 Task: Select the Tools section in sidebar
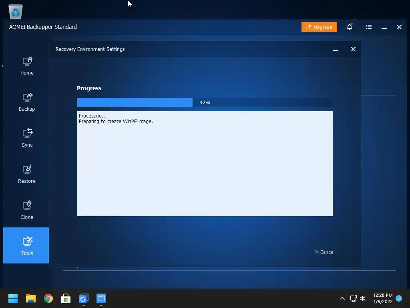pyautogui.click(x=26, y=245)
